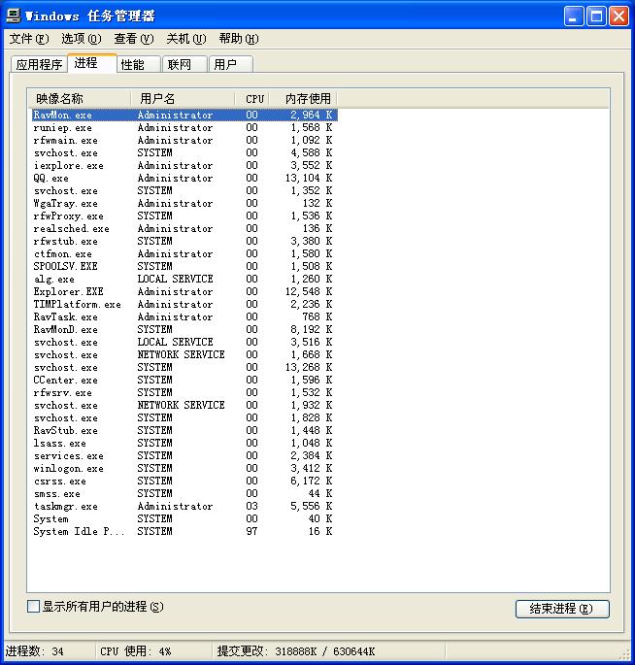Click the 提交更改 status bar entry
Screen dimensions: 635x665
point(296,651)
